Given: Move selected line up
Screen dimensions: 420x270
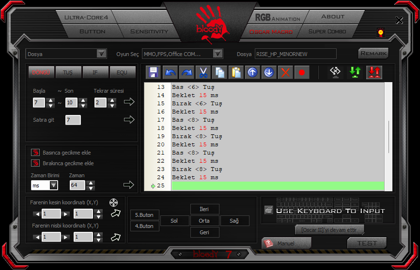Looking at the screenshot, I should pos(252,72).
